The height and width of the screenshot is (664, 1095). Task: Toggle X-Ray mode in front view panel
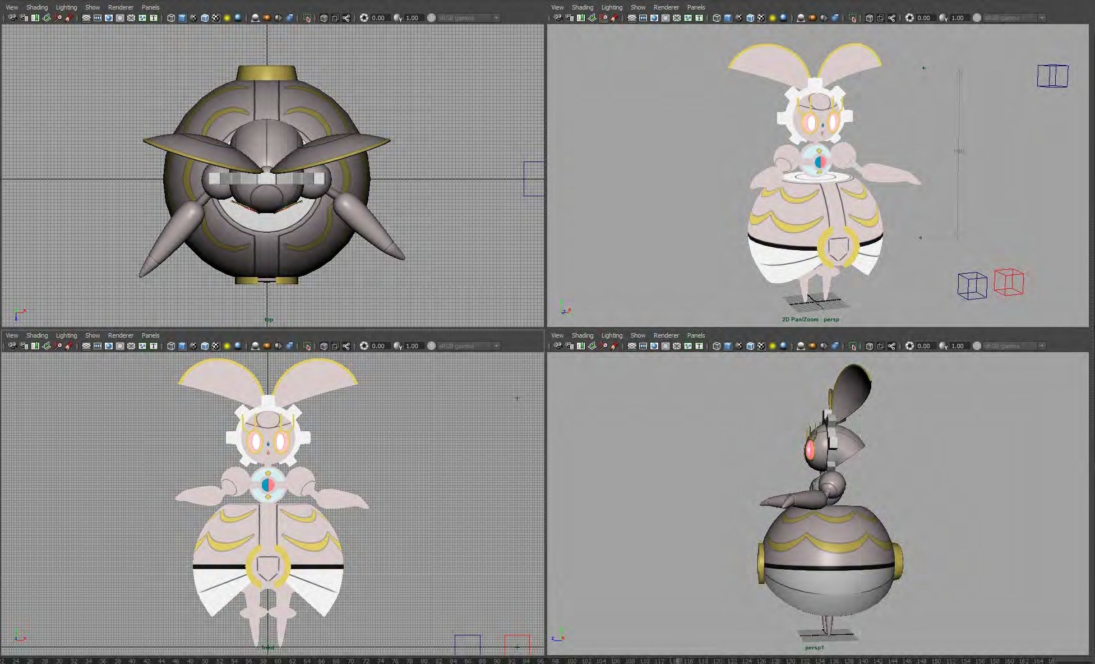pos(324,346)
